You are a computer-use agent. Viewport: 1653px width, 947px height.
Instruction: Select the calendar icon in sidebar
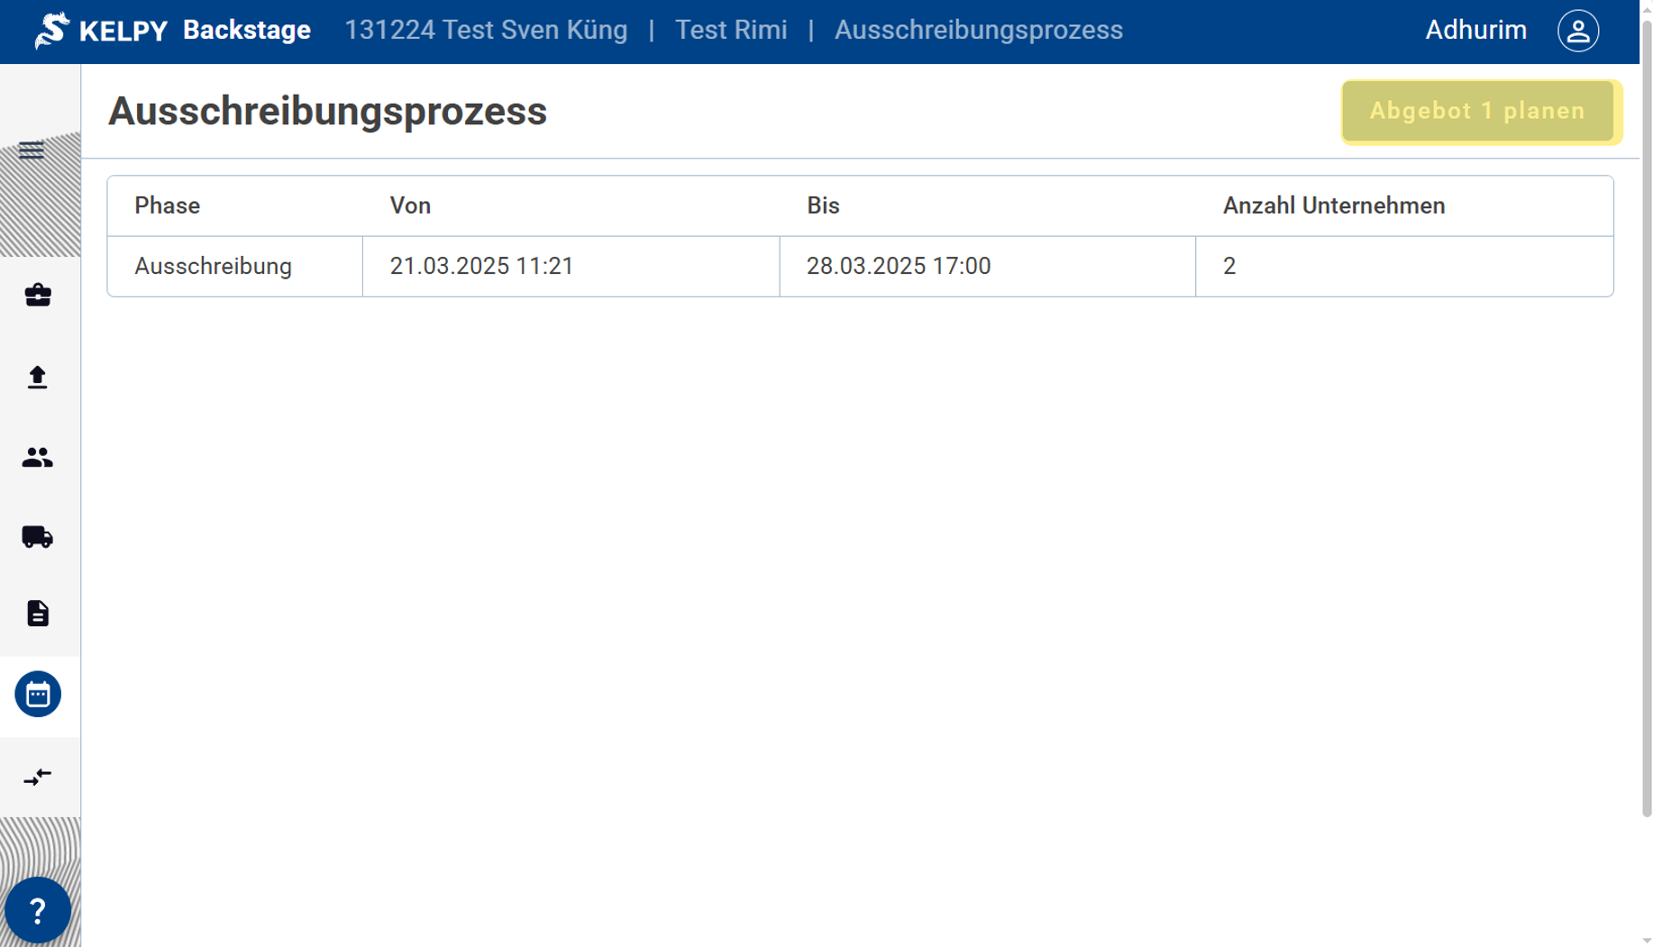tap(38, 695)
